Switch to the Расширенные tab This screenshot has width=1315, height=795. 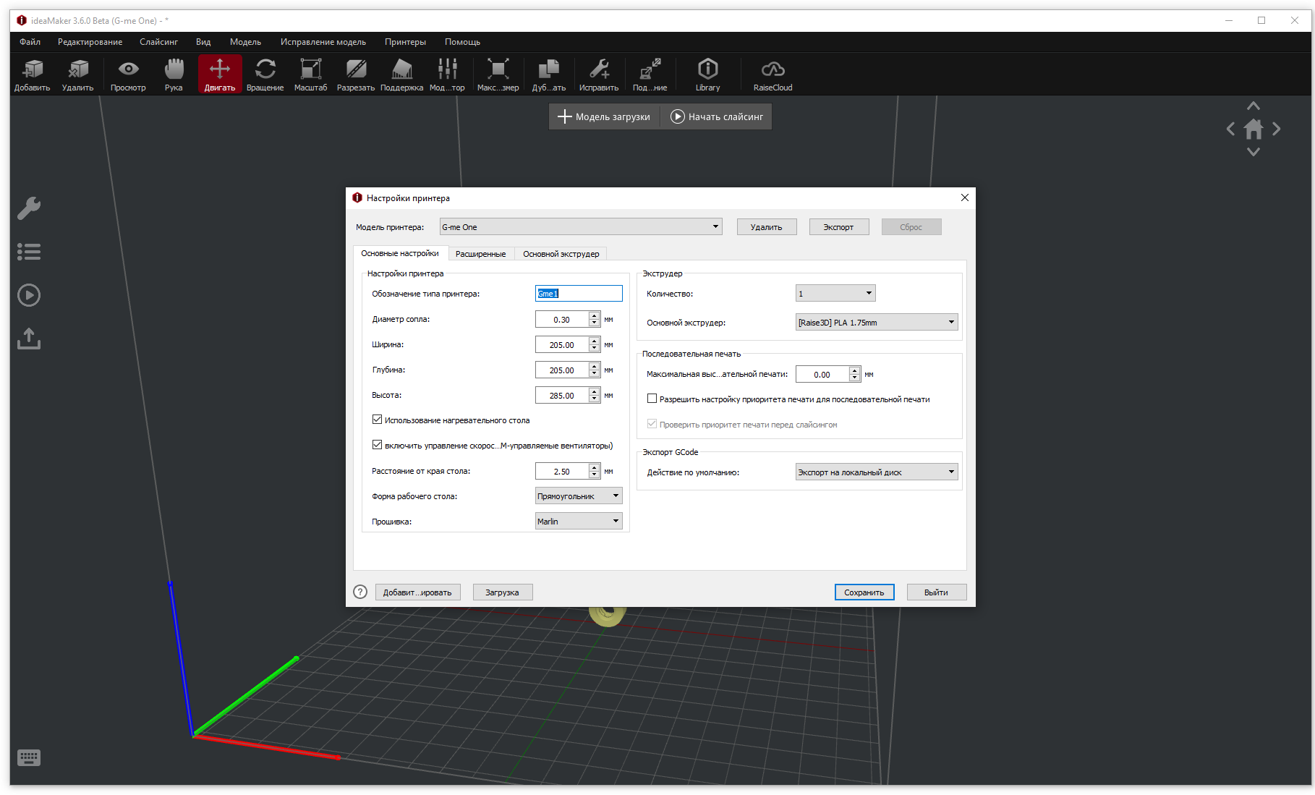480,254
